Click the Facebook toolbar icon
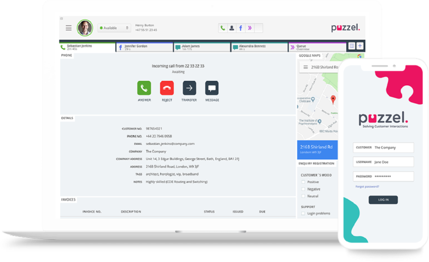The height and width of the screenshot is (262, 429). (241, 28)
